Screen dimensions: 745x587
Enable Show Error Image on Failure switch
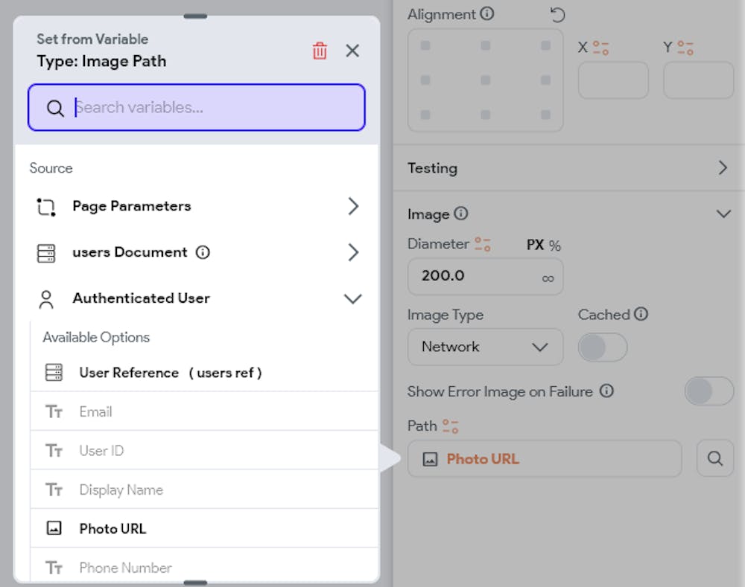(x=709, y=391)
